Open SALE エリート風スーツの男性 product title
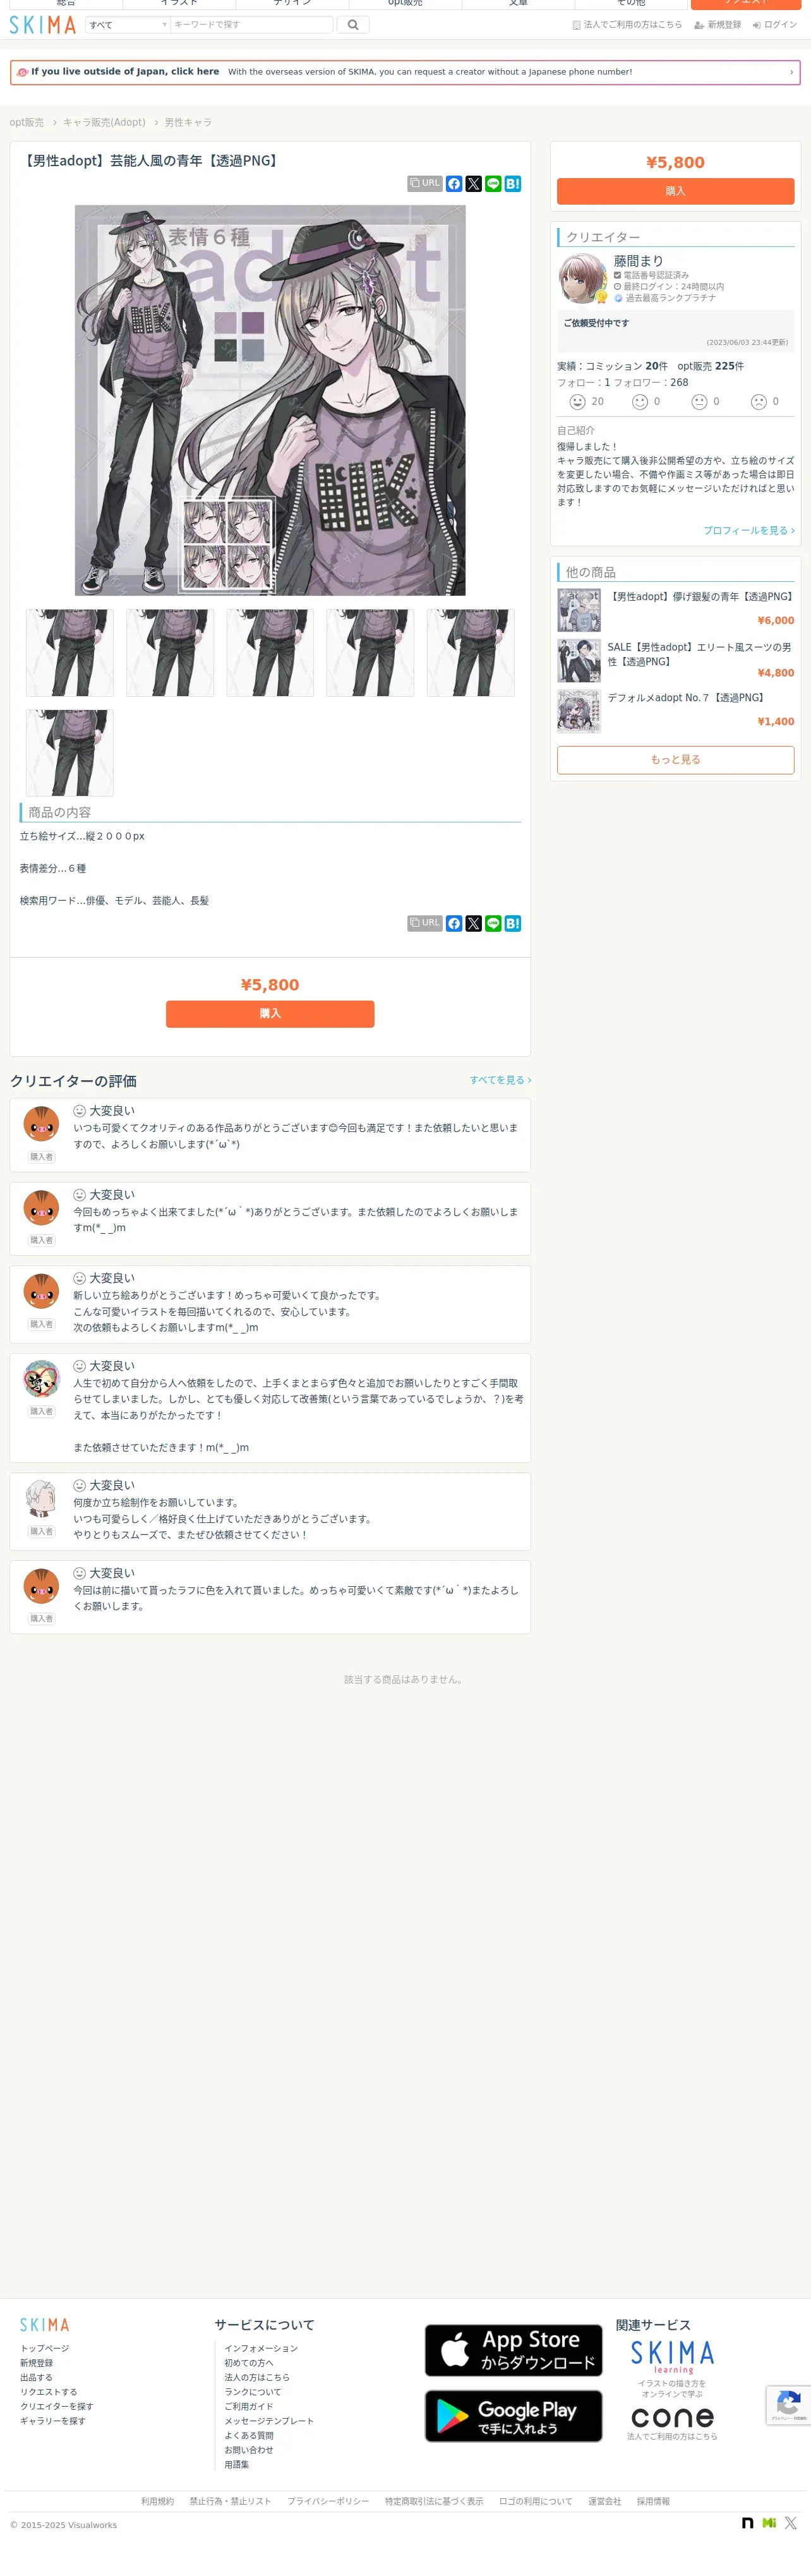This screenshot has height=2576, width=811. point(700,654)
